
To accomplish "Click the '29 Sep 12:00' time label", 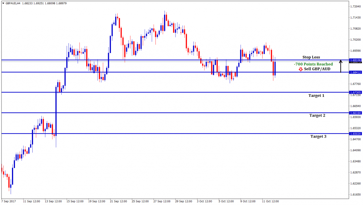I will click(184, 201).
